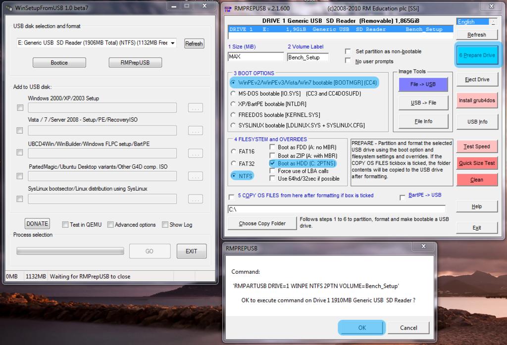Select MS-DOS bootable IO.SYS option
The height and width of the screenshot is (345, 507).
(233, 93)
